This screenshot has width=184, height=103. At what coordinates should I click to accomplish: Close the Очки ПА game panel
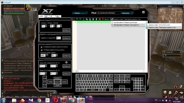coord(181,52)
